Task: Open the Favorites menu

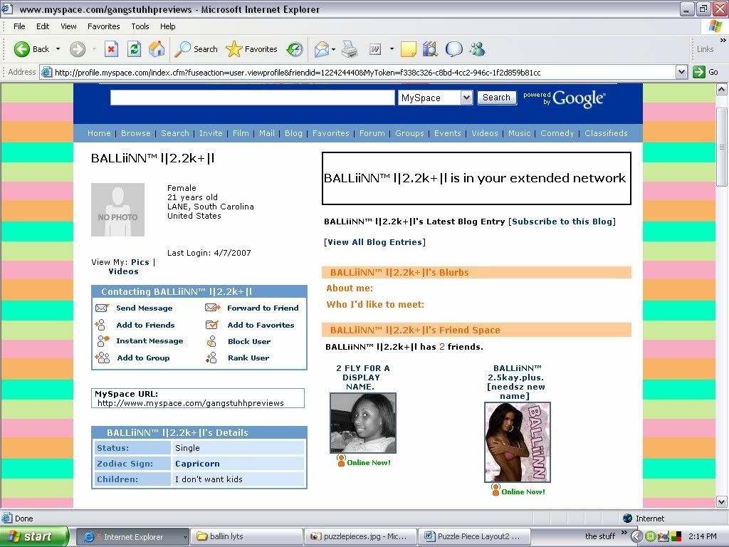Action: pos(104,26)
